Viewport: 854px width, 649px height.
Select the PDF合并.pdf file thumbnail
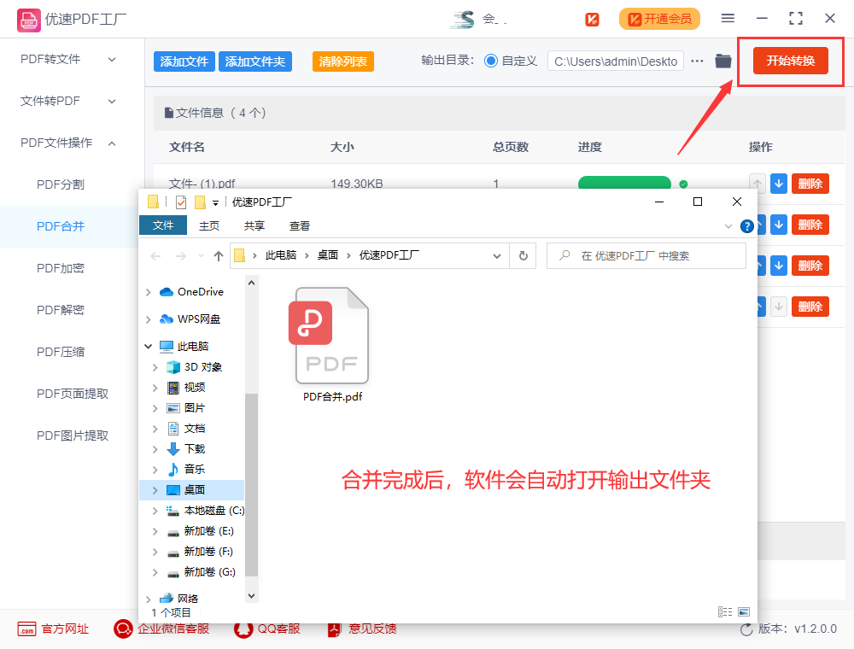(332, 345)
